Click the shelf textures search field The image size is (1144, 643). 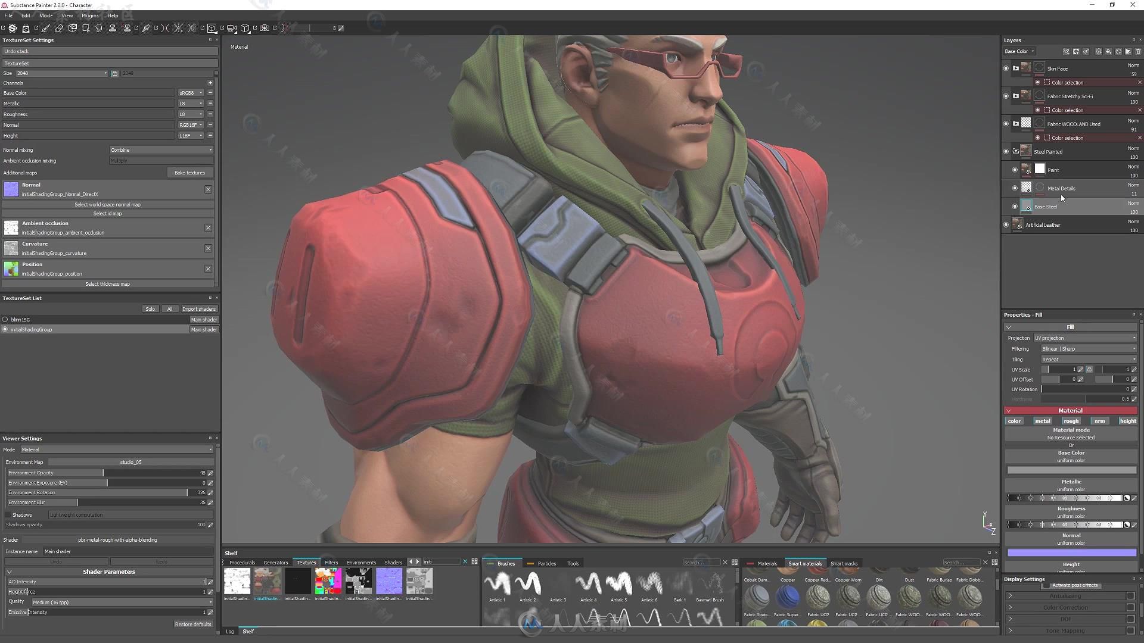(441, 561)
